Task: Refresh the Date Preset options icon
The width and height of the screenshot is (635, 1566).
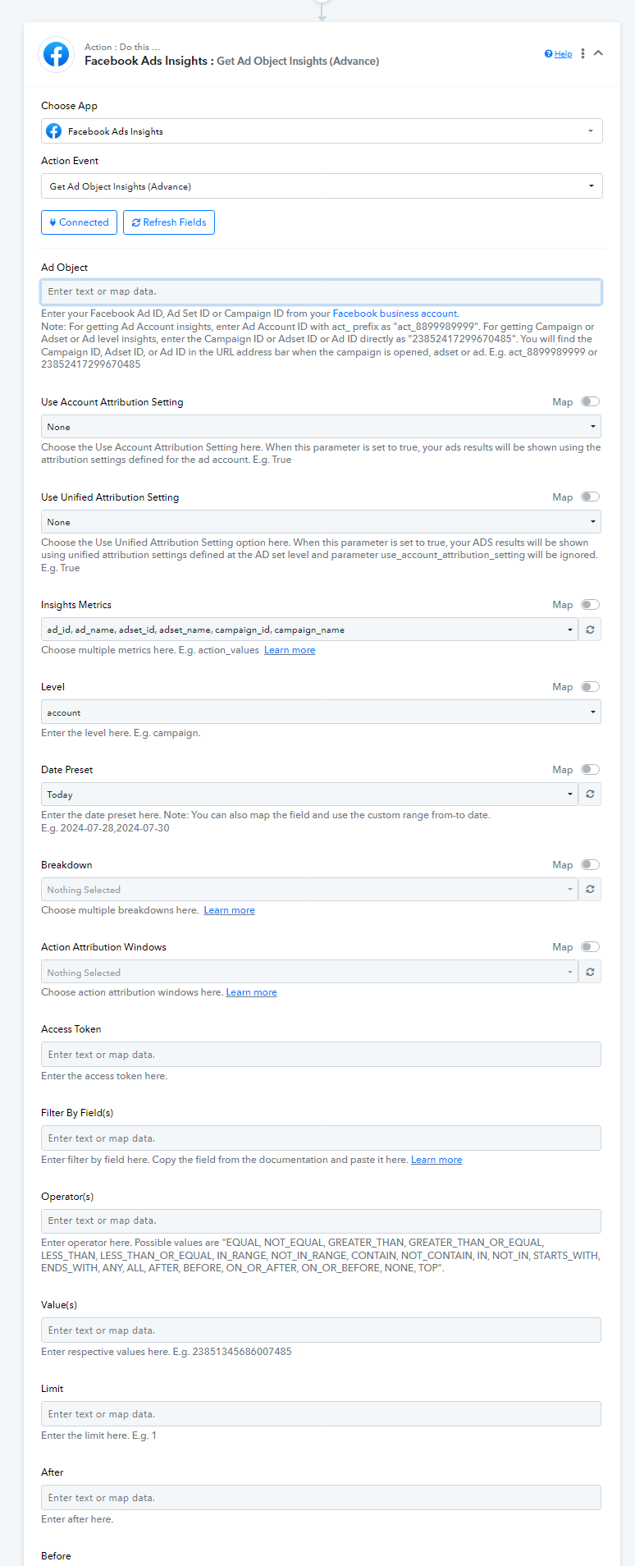Action: coord(590,794)
